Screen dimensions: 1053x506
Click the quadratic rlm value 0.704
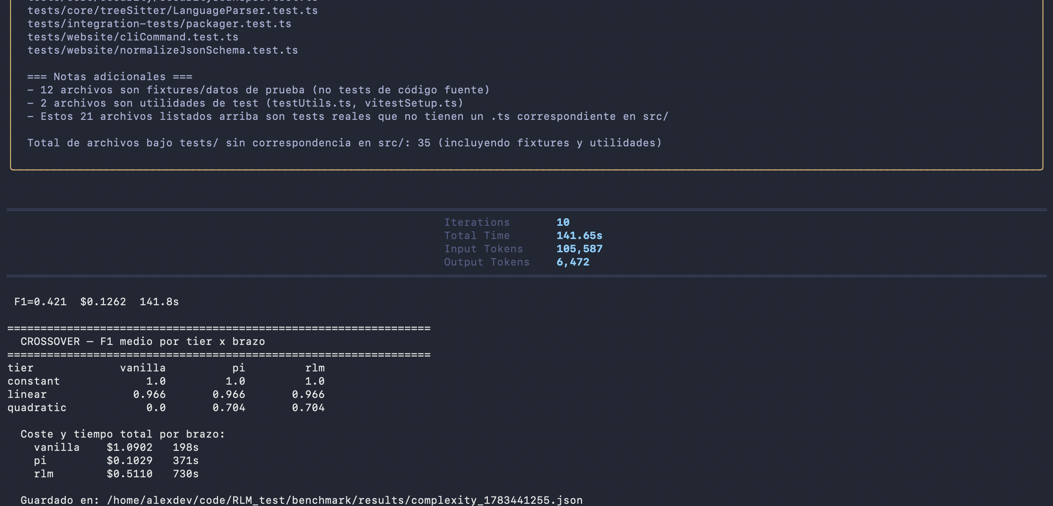pyautogui.click(x=308, y=408)
